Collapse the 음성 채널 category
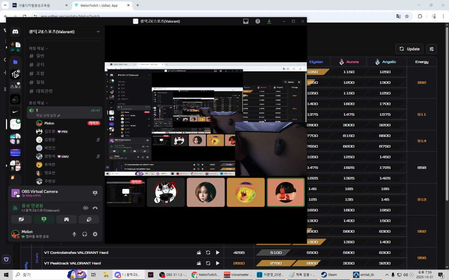The height and width of the screenshot is (280, 449). (x=38, y=103)
